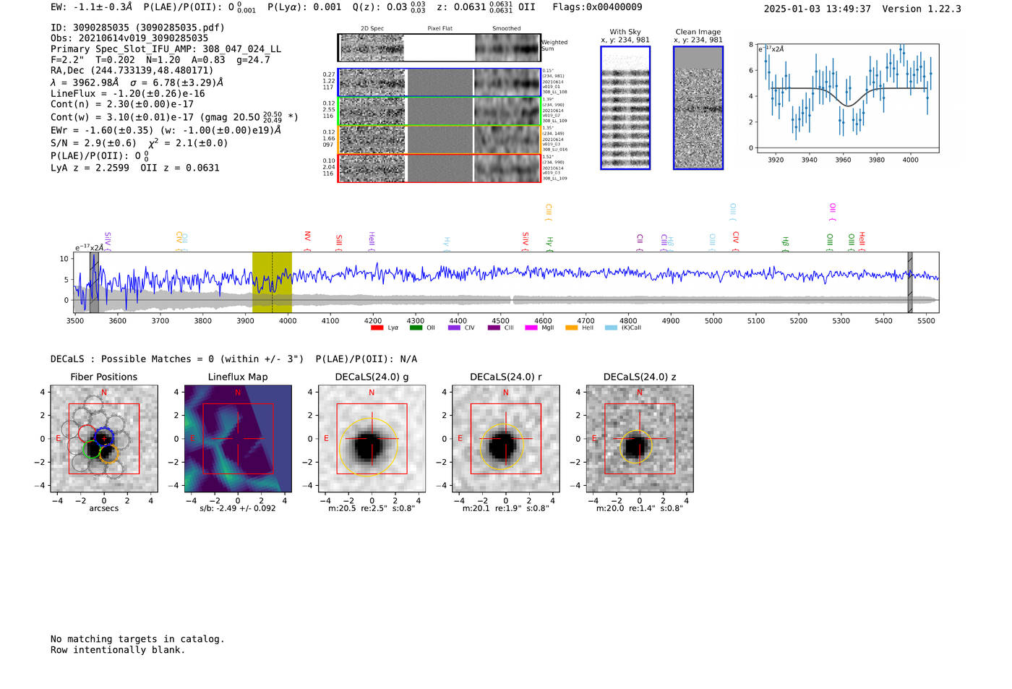Select the Weighted Sum 2D spectrum row
The height and width of the screenshot is (689, 1012).
coord(439,48)
